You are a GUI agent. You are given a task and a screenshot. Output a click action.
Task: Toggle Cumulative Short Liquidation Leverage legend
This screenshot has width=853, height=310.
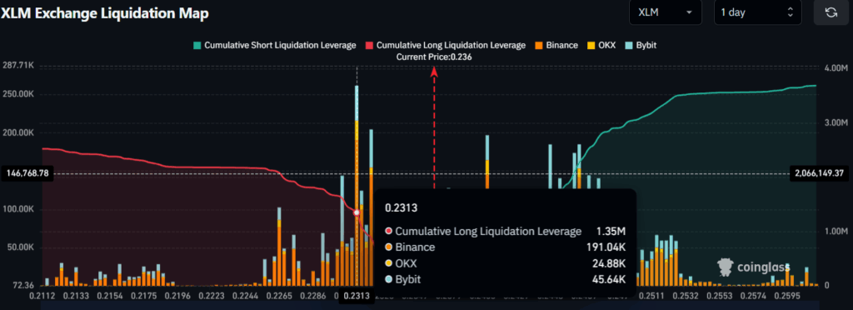click(x=275, y=45)
